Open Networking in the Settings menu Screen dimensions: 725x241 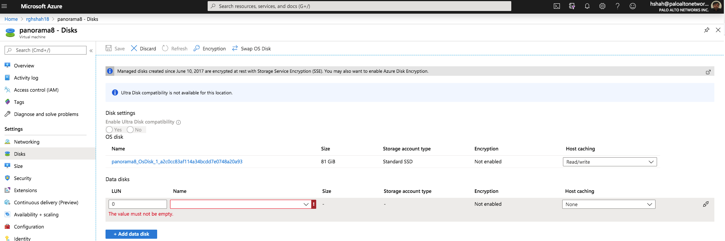[x=27, y=142]
